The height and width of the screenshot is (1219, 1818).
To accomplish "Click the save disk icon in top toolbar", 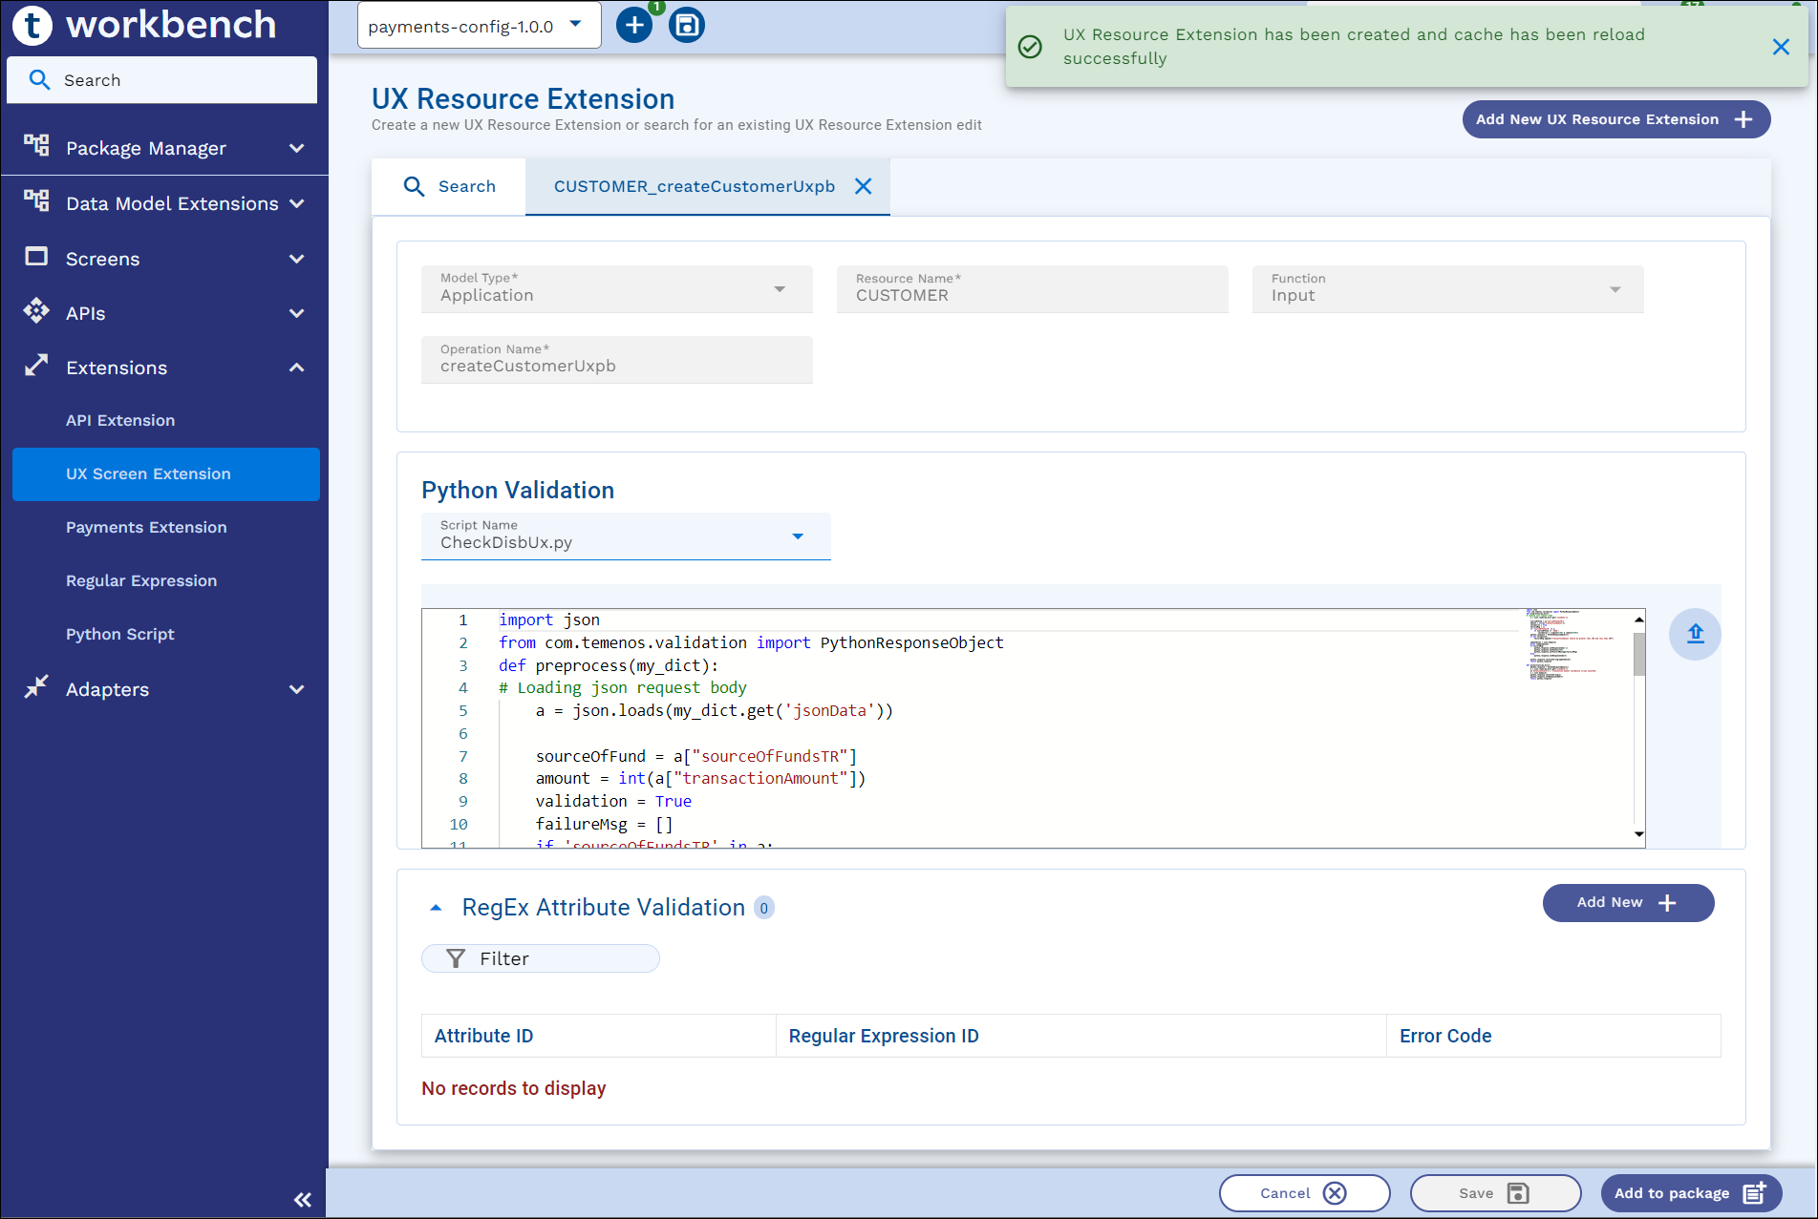I will (x=686, y=26).
